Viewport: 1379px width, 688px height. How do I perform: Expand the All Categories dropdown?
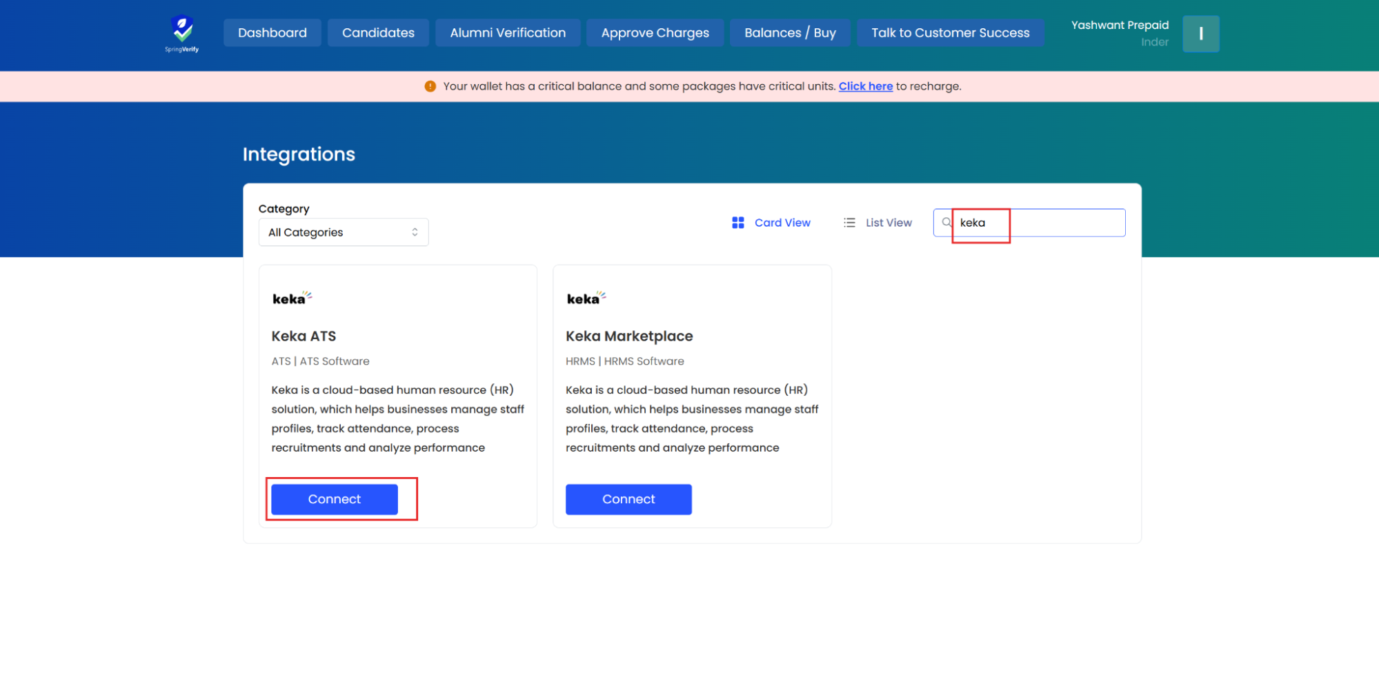[343, 232]
